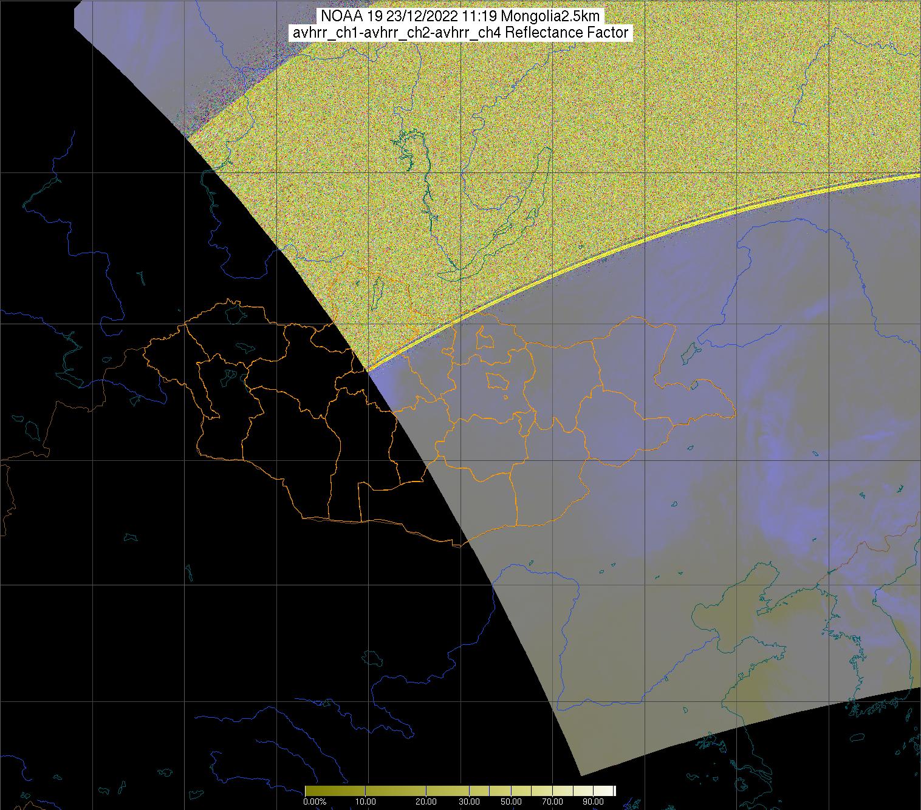The height and width of the screenshot is (810, 921).
Task: Select the 20.00 value on the reflectance scale
Action: 425,801
